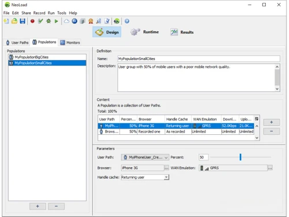Select the iPhone 3G user path row

pos(176,126)
